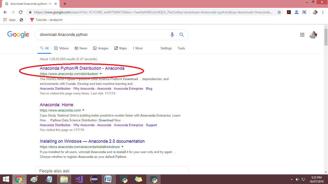Click the browser forward arrow
This screenshot has height=184, width=328.
[x=13, y=12]
